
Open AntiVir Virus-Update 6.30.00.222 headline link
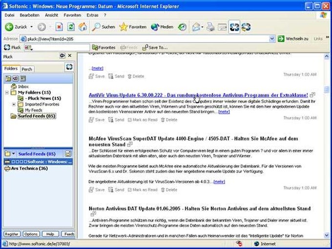click(x=198, y=95)
